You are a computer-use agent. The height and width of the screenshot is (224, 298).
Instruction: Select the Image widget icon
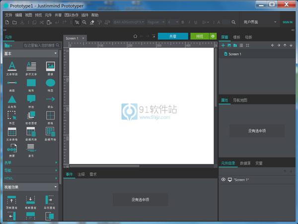click(x=50, y=66)
